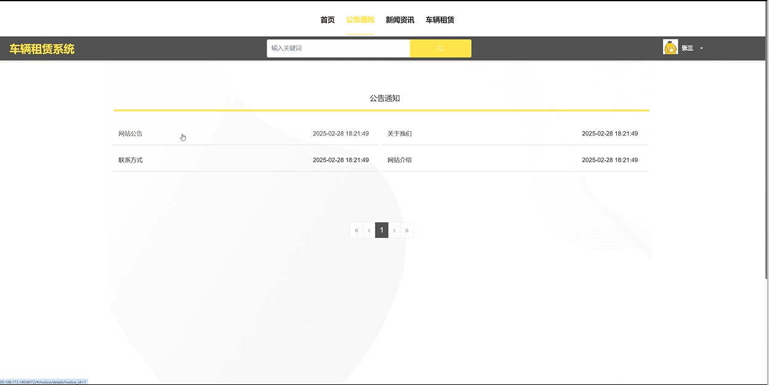Click the 车辆租赁系统 site title
This screenshot has height=385, width=769.
click(42, 49)
